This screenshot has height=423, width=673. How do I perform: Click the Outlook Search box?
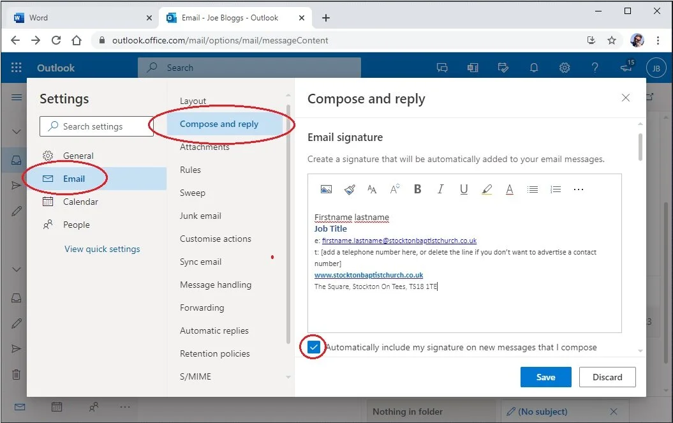pyautogui.click(x=249, y=68)
